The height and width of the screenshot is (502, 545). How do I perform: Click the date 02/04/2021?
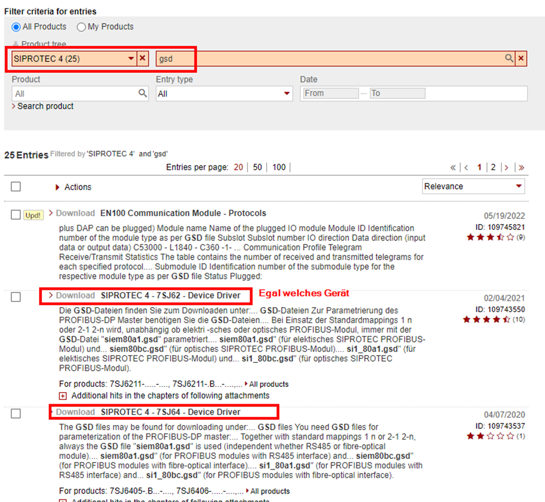click(x=504, y=298)
